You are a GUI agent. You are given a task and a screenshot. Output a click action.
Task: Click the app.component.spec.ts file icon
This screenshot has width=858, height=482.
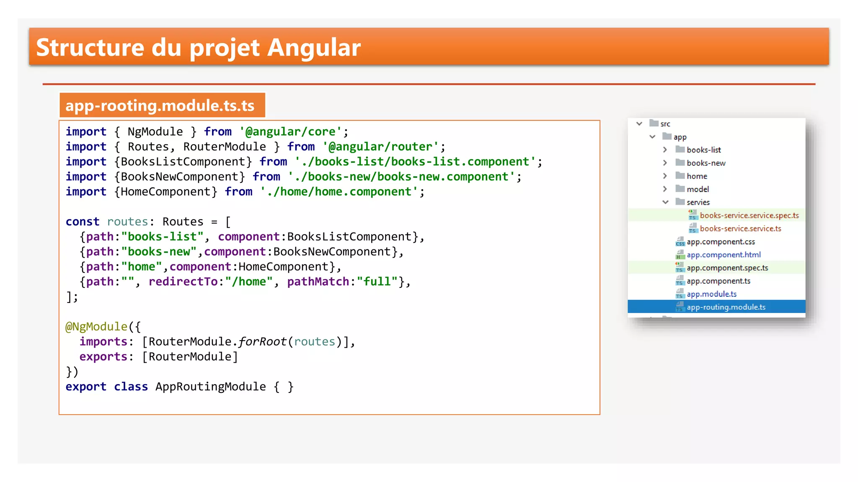[680, 267]
